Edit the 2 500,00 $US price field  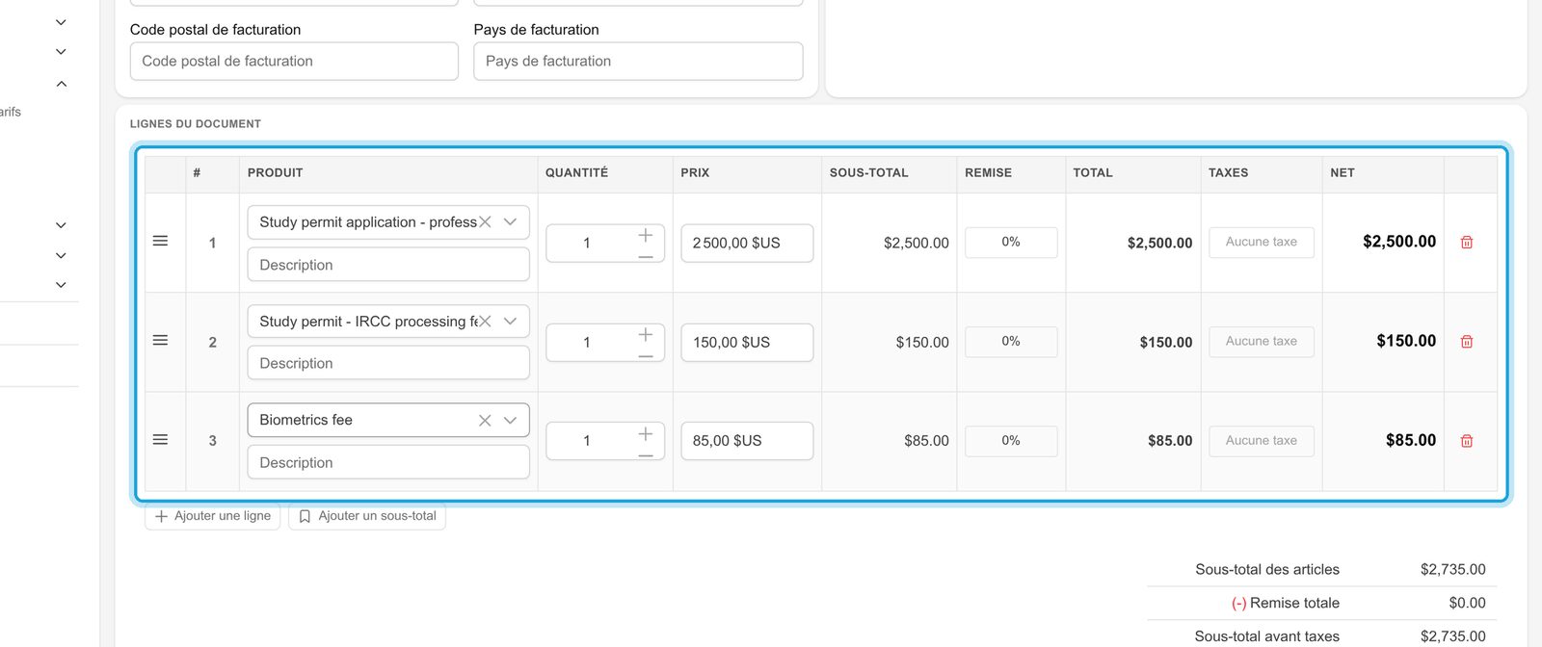pyautogui.click(x=747, y=243)
